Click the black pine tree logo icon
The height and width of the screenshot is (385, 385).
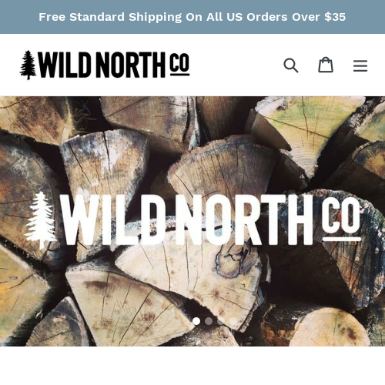(x=28, y=65)
